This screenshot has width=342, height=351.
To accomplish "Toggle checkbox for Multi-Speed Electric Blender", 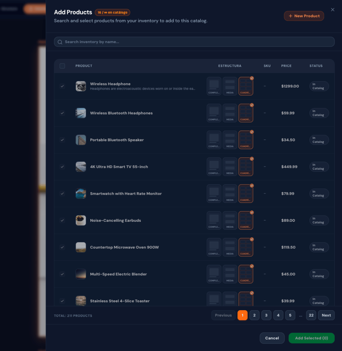I will [62, 274].
